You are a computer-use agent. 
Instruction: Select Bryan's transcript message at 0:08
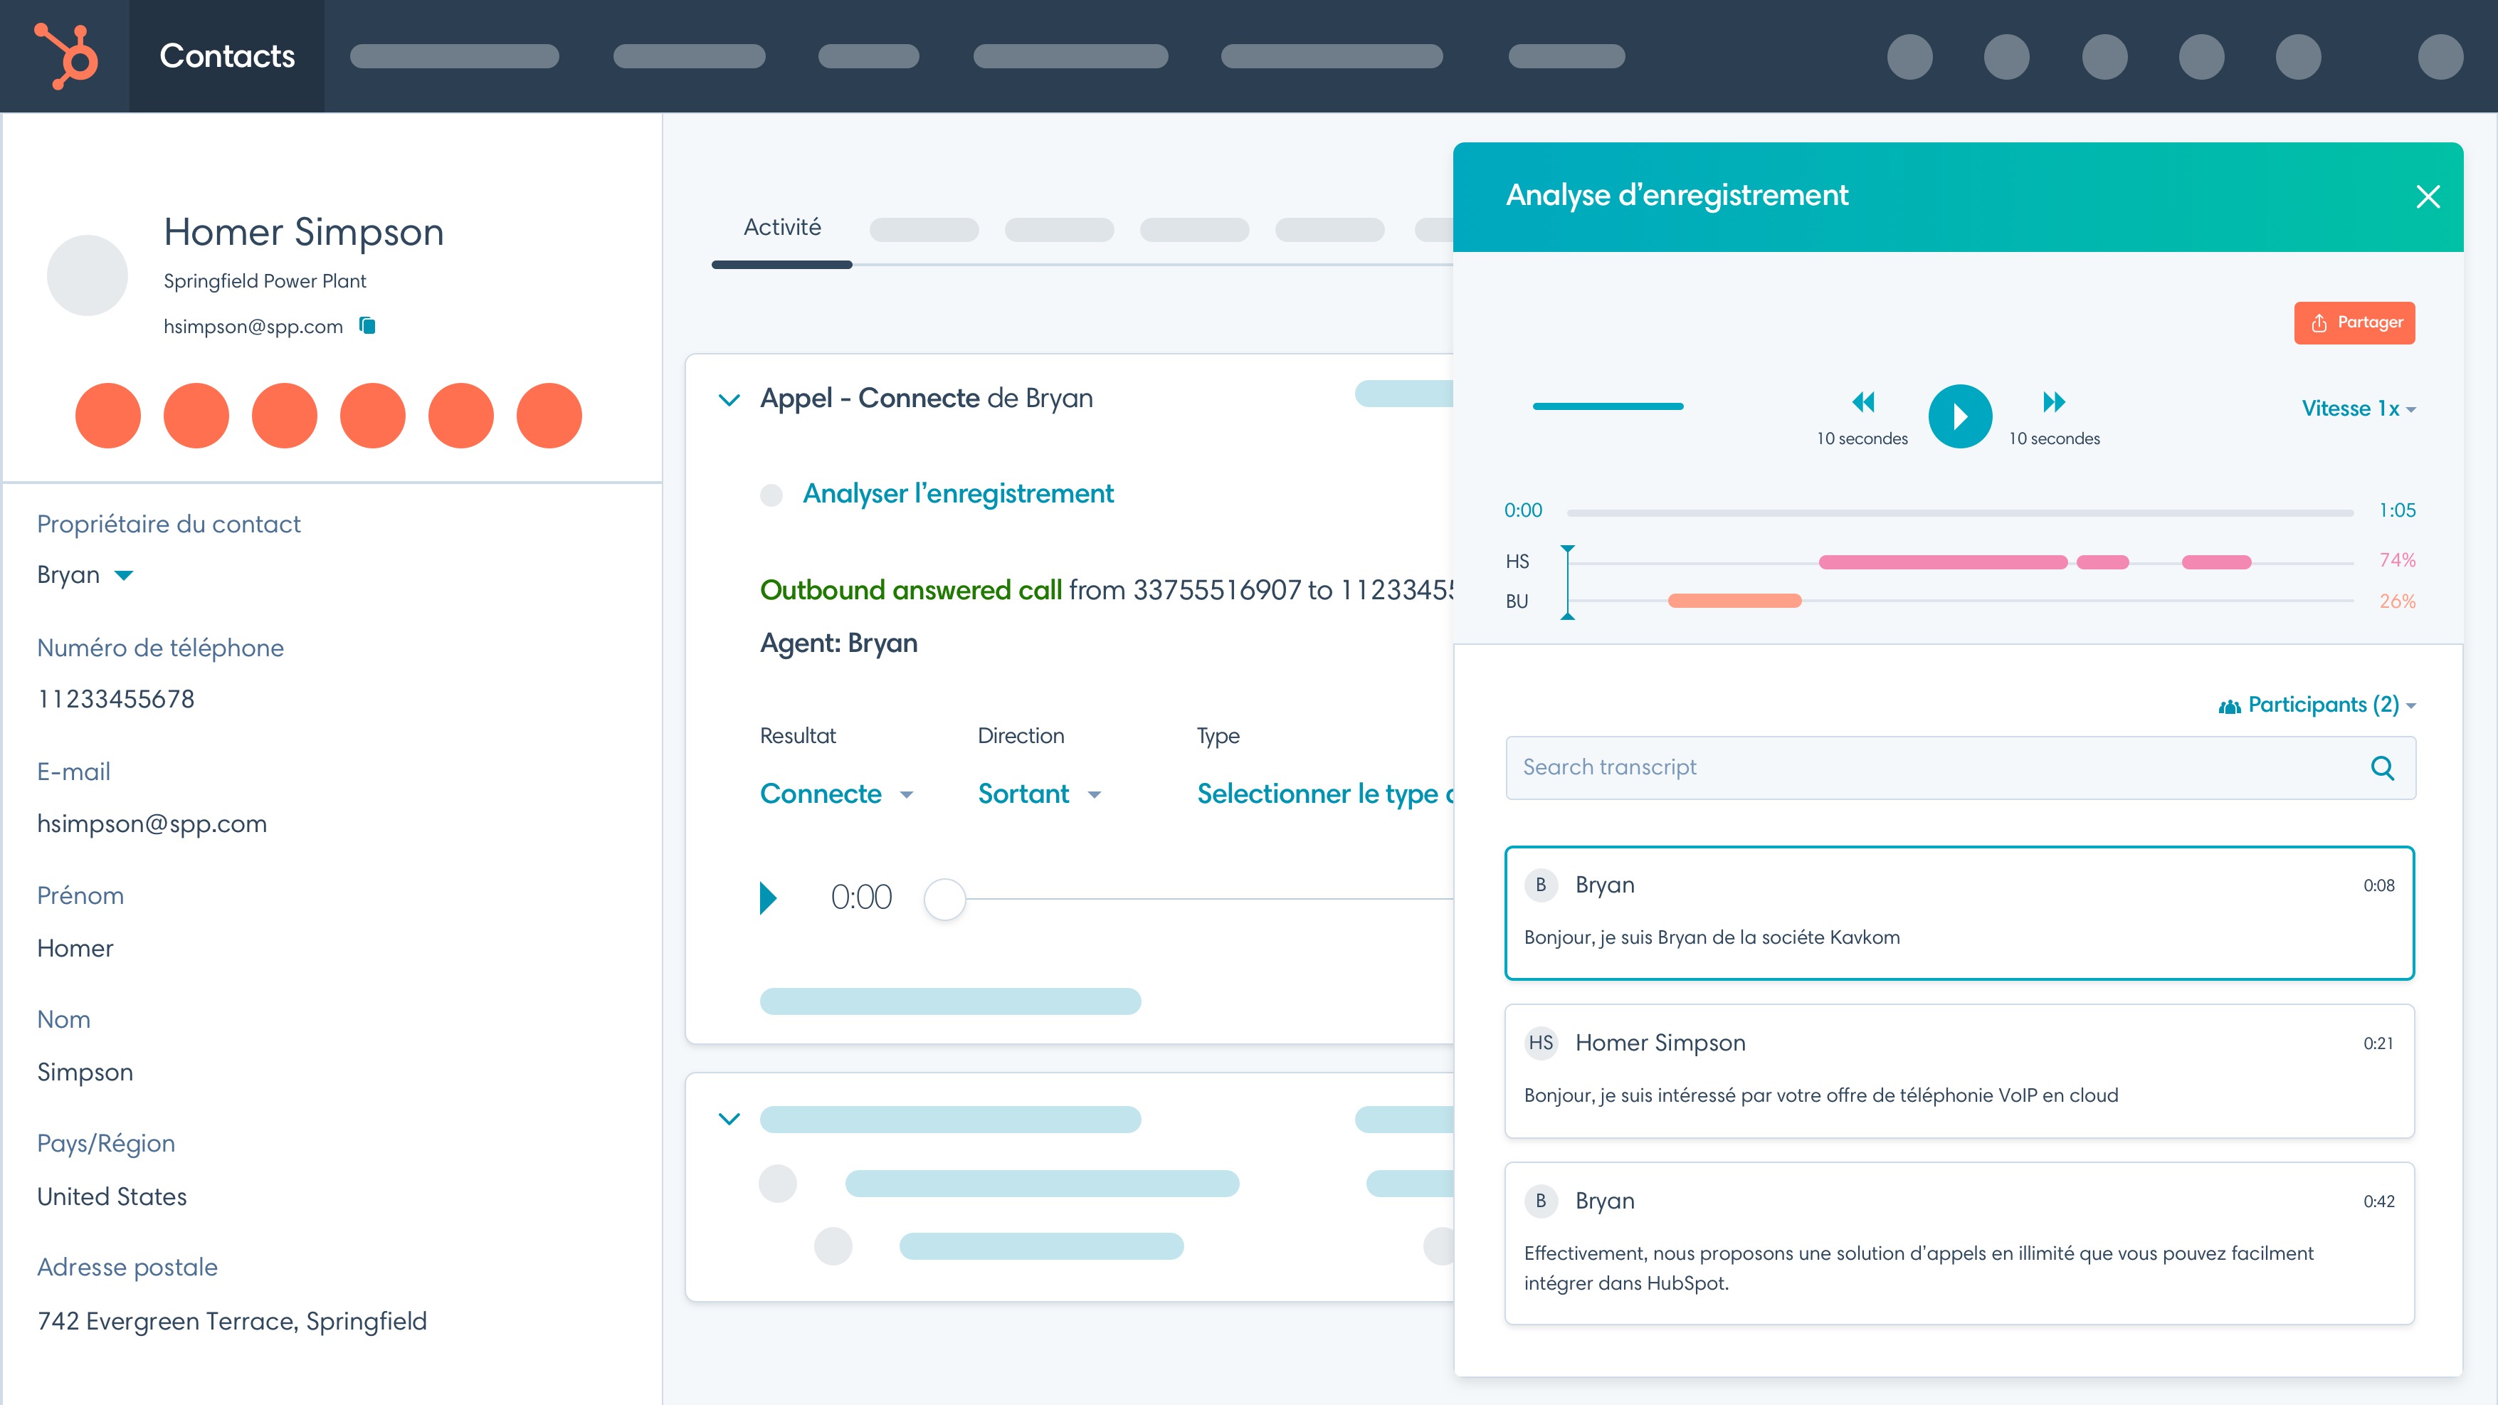click(x=1959, y=912)
